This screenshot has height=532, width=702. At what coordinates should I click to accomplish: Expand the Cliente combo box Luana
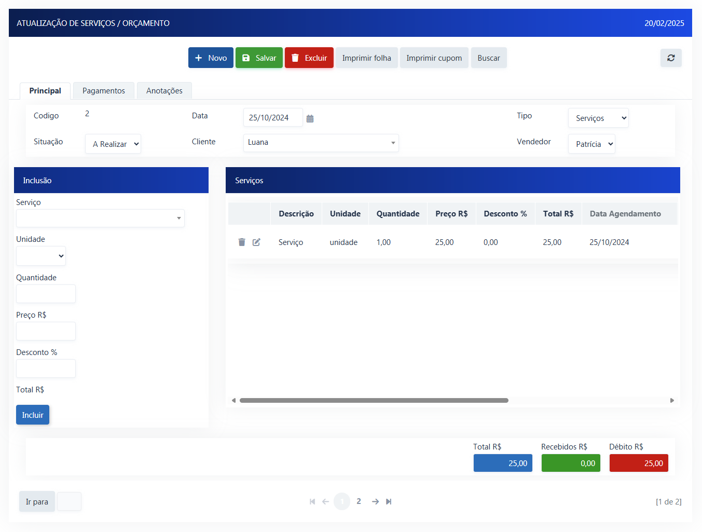321,143
